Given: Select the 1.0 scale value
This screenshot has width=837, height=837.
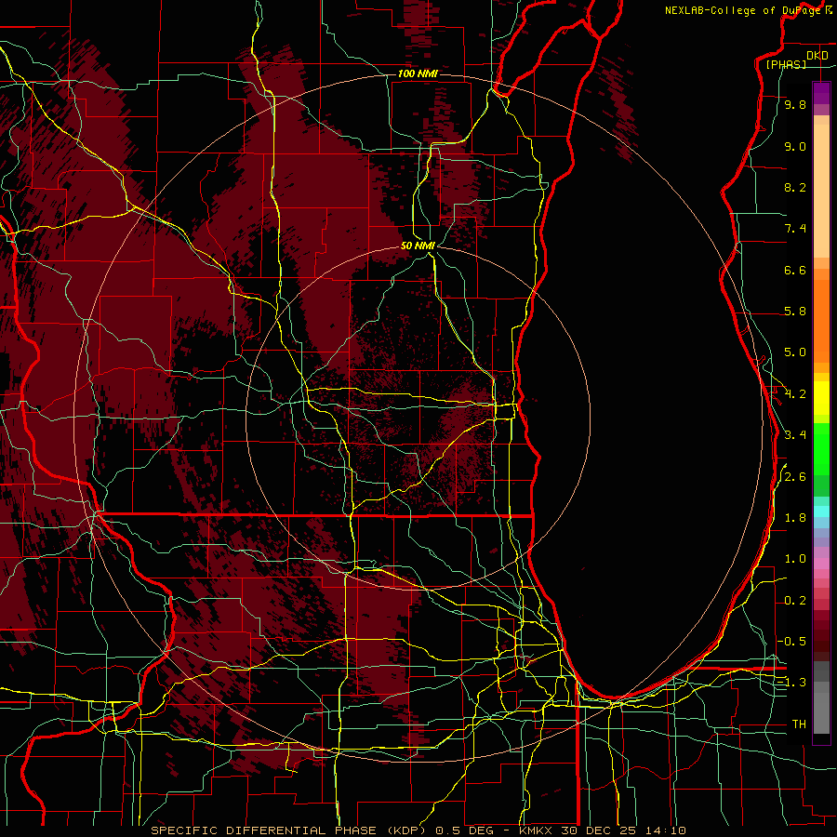Looking at the screenshot, I should 795,559.
